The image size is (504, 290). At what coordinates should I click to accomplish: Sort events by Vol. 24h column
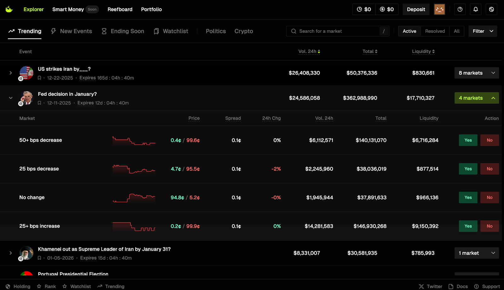pos(309,51)
